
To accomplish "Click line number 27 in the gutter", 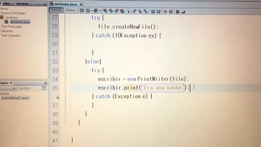I will pyautogui.click(x=54, y=17).
